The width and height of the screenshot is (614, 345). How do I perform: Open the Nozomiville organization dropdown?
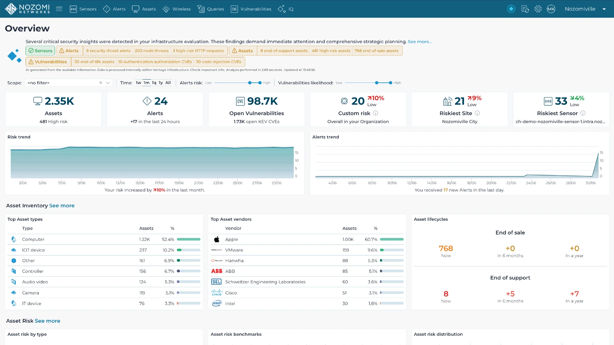click(585, 9)
